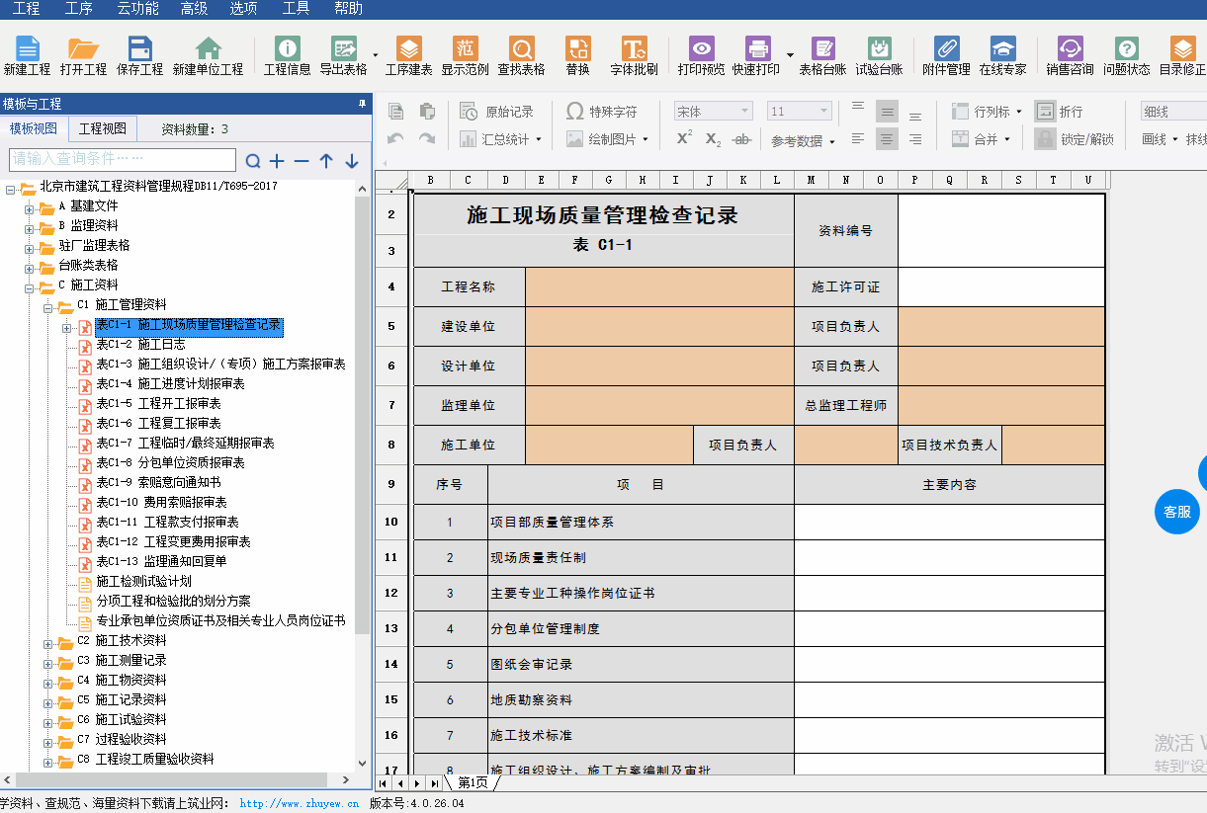Toggle superscript X² formatting
Screen dimensions: 1207x813
(684, 139)
